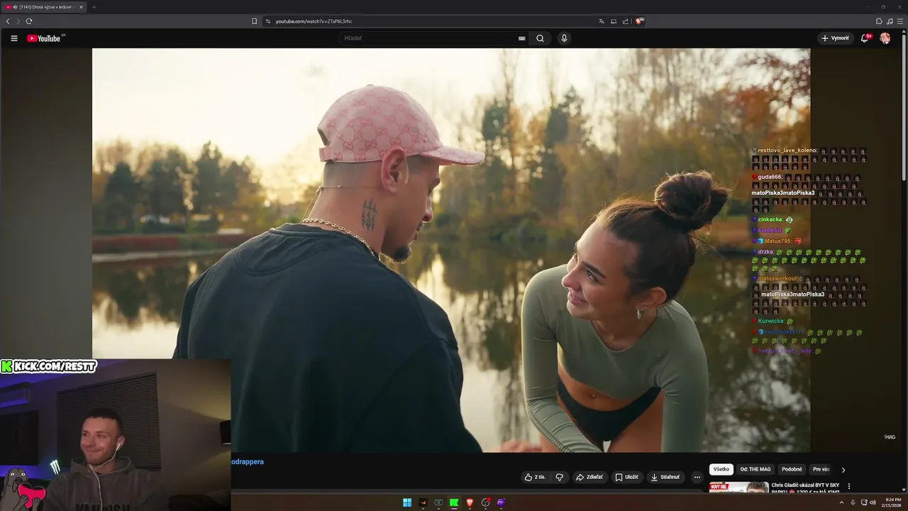This screenshot has height=511, width=908.
Task: Open the round OBS-like taskbar icon
Action: [x=485, y=502]
